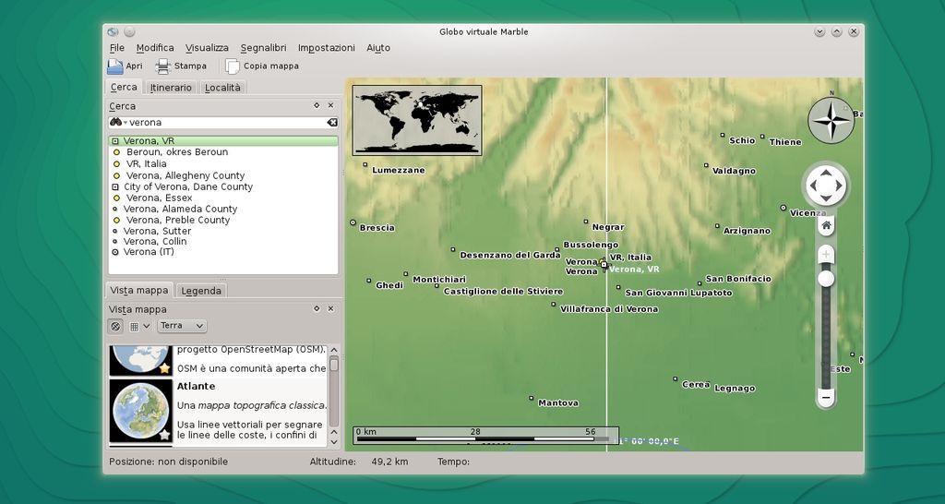The width and height of the screenshot is (945, 504).
Task: Click the home button on map navigation
Action: pos(826,225)
